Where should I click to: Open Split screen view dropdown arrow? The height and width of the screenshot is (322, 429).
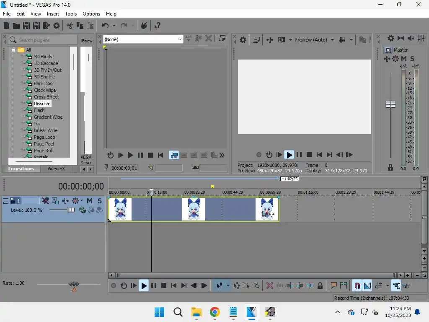click(x=290, y=40)
